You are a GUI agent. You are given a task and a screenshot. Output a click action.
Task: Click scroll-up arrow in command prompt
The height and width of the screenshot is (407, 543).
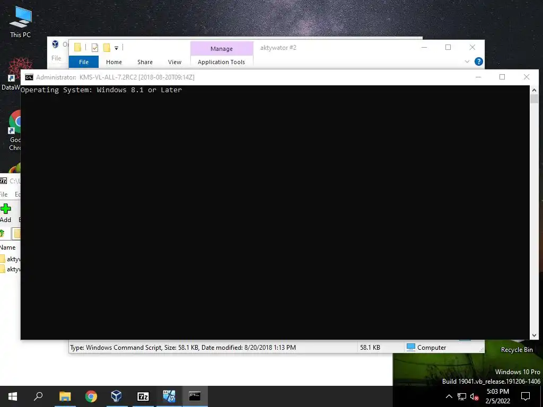(x=534, y=90)
